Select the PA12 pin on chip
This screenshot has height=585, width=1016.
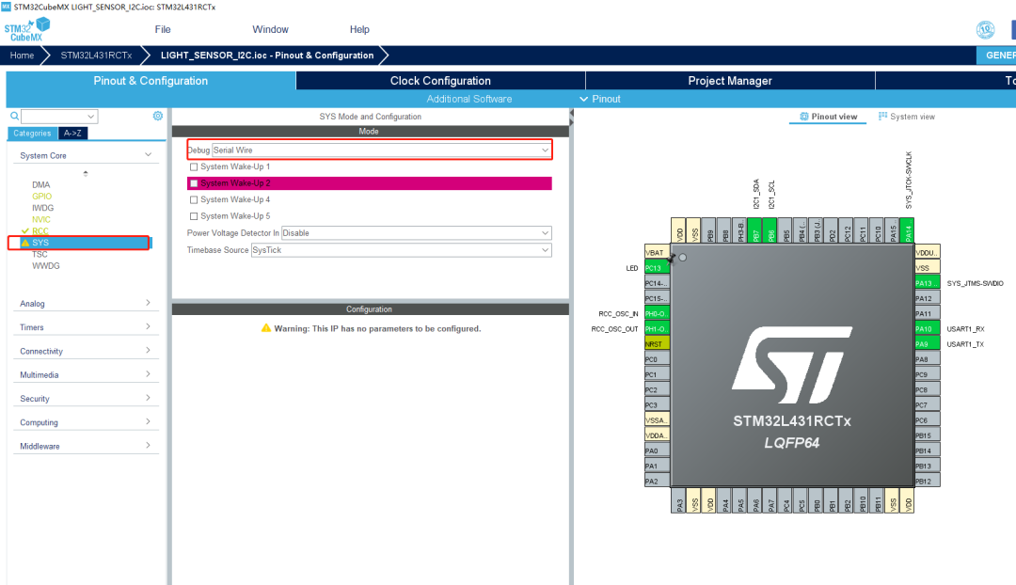point(927,298)
